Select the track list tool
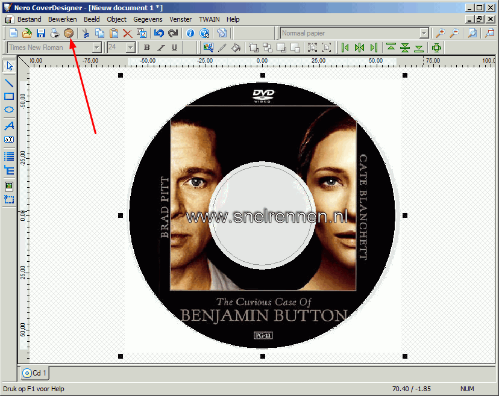The height and width of the screenshot is (396, 499). tap(9, 156)
